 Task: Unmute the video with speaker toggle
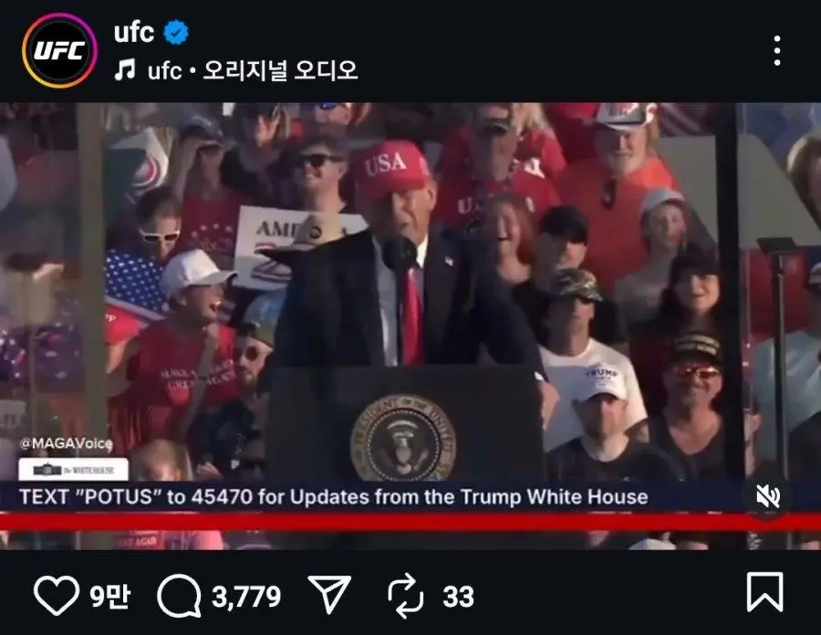click(x=767, y=495)
